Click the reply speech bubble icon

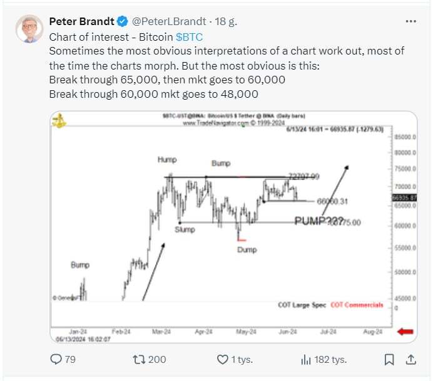click(56, 359)
